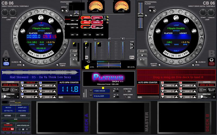Rewind Deck A with double-arrow back button
Screen dimensions: 217x135
coord(31,53)
